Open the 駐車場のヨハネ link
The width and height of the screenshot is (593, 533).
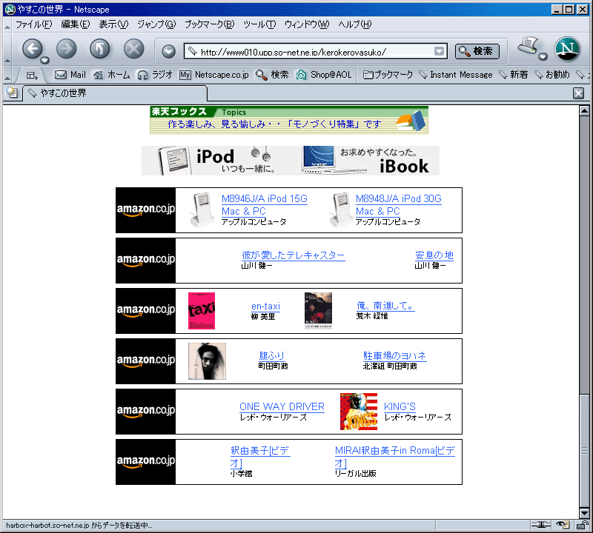[395, 356]
